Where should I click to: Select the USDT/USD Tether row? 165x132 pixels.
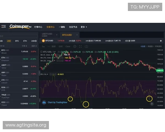[19, 67]
